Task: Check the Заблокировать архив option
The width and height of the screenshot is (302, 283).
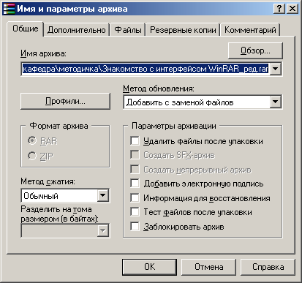Action: coord(135,226)
